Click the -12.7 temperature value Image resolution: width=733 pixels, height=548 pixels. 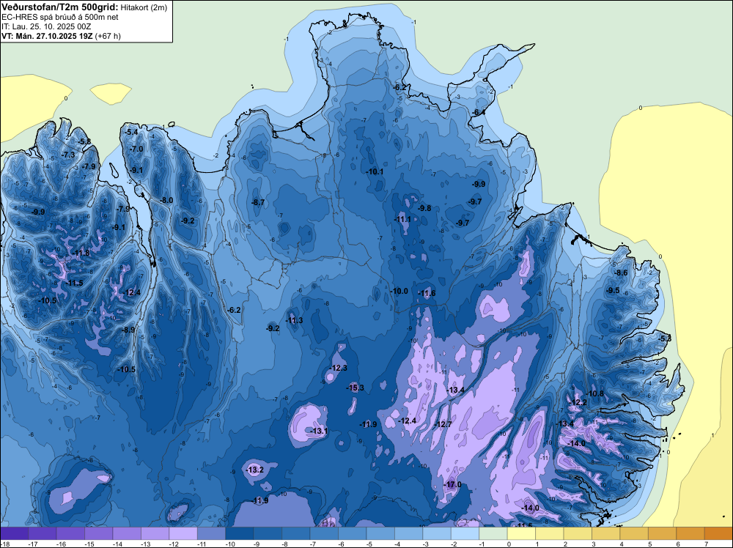pyautogui.click(x=443, y=424)
